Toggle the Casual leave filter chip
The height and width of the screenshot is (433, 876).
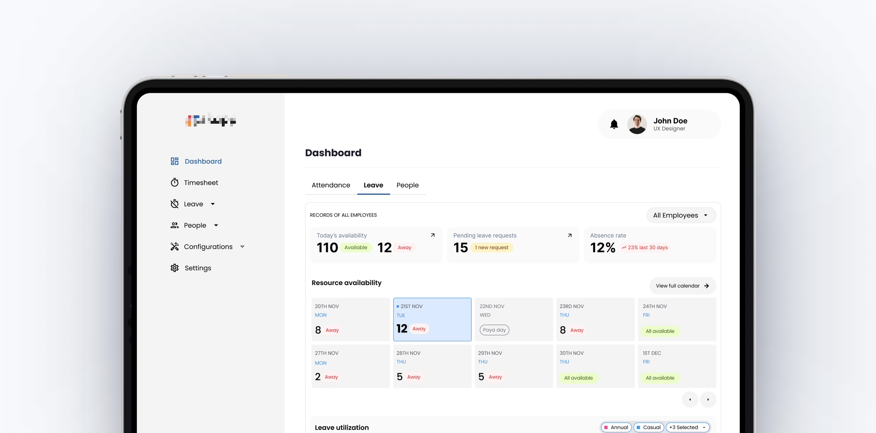click(x=649, y=427)
